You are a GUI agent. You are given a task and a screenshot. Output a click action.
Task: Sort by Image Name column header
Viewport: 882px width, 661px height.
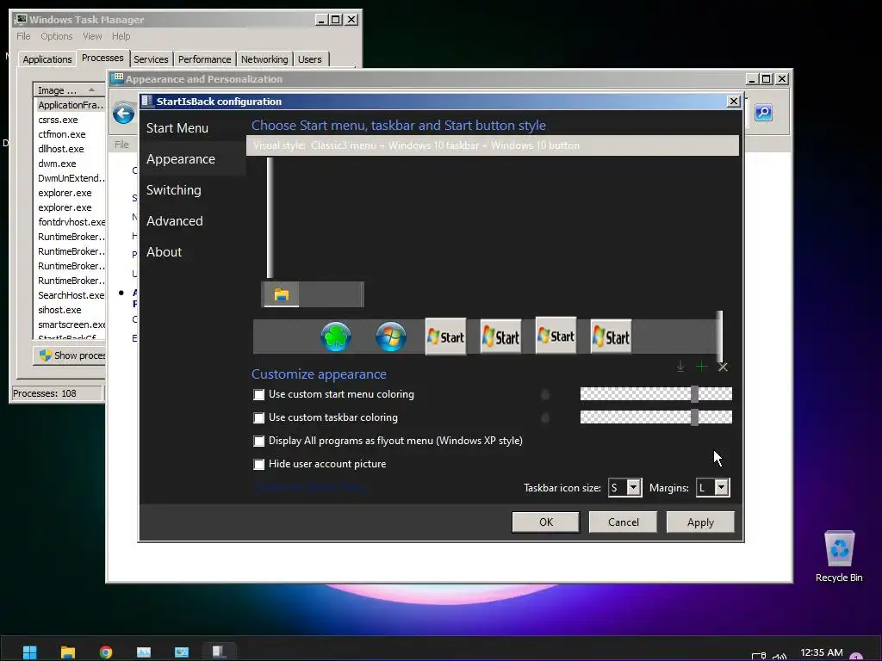[69, 90]
